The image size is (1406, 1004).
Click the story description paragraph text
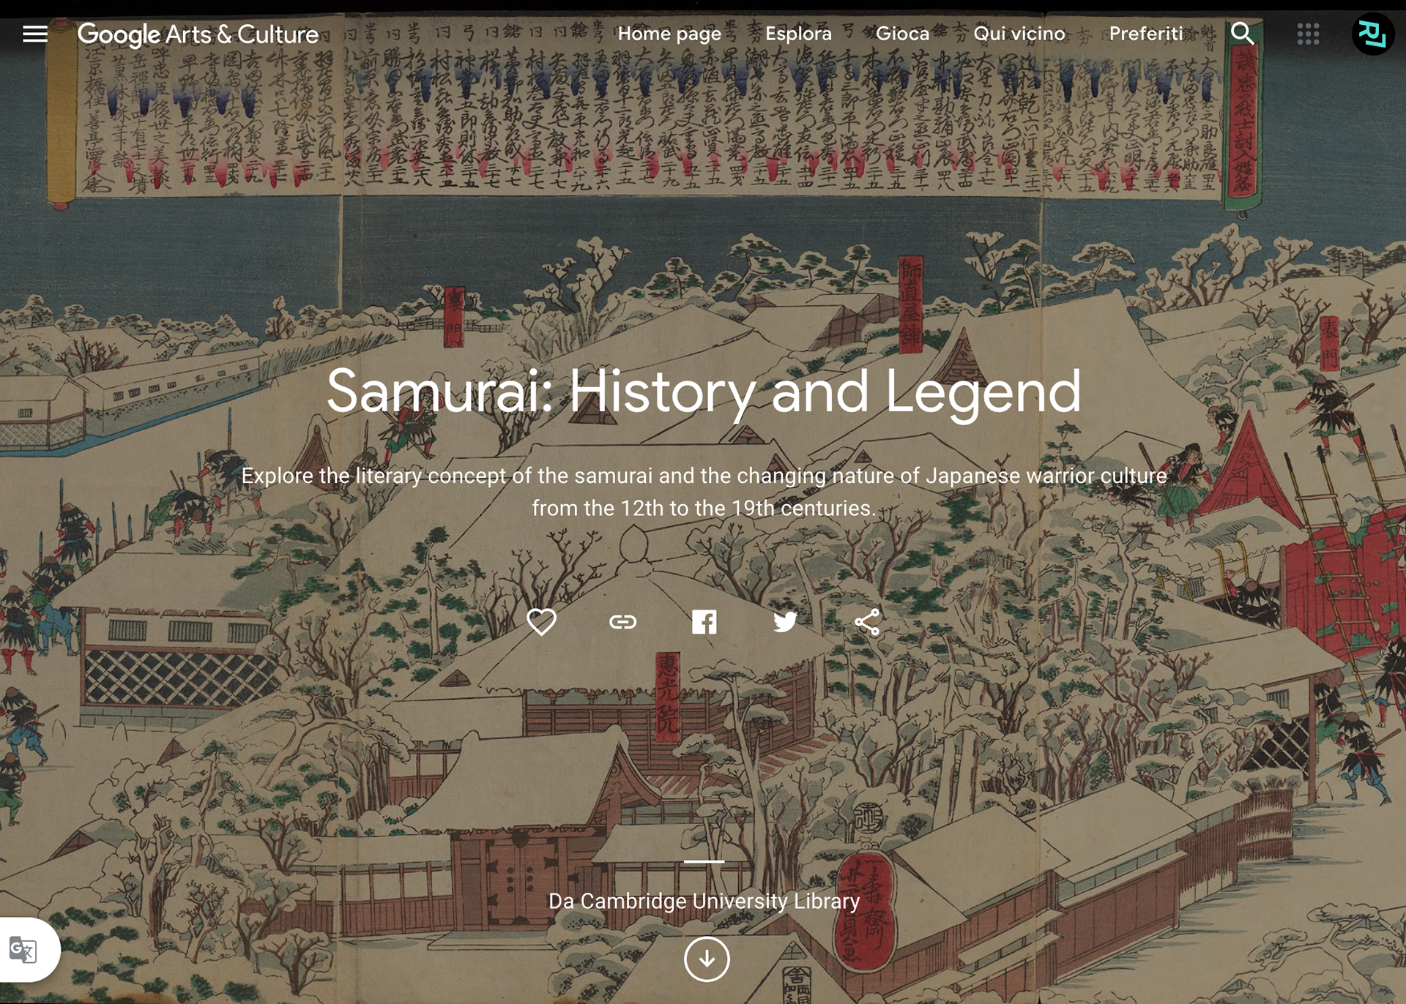[x=704, y=492]
